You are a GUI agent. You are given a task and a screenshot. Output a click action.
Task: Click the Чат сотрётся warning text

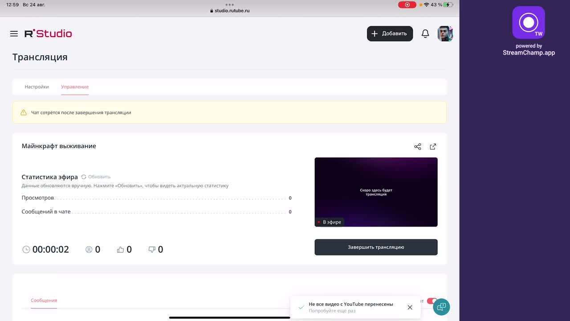(81, 113)
